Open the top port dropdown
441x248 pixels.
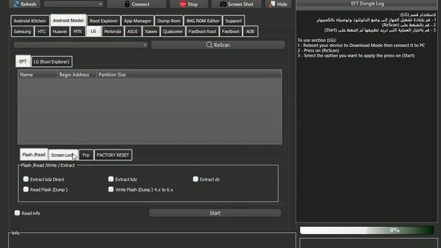click(74, 4)
